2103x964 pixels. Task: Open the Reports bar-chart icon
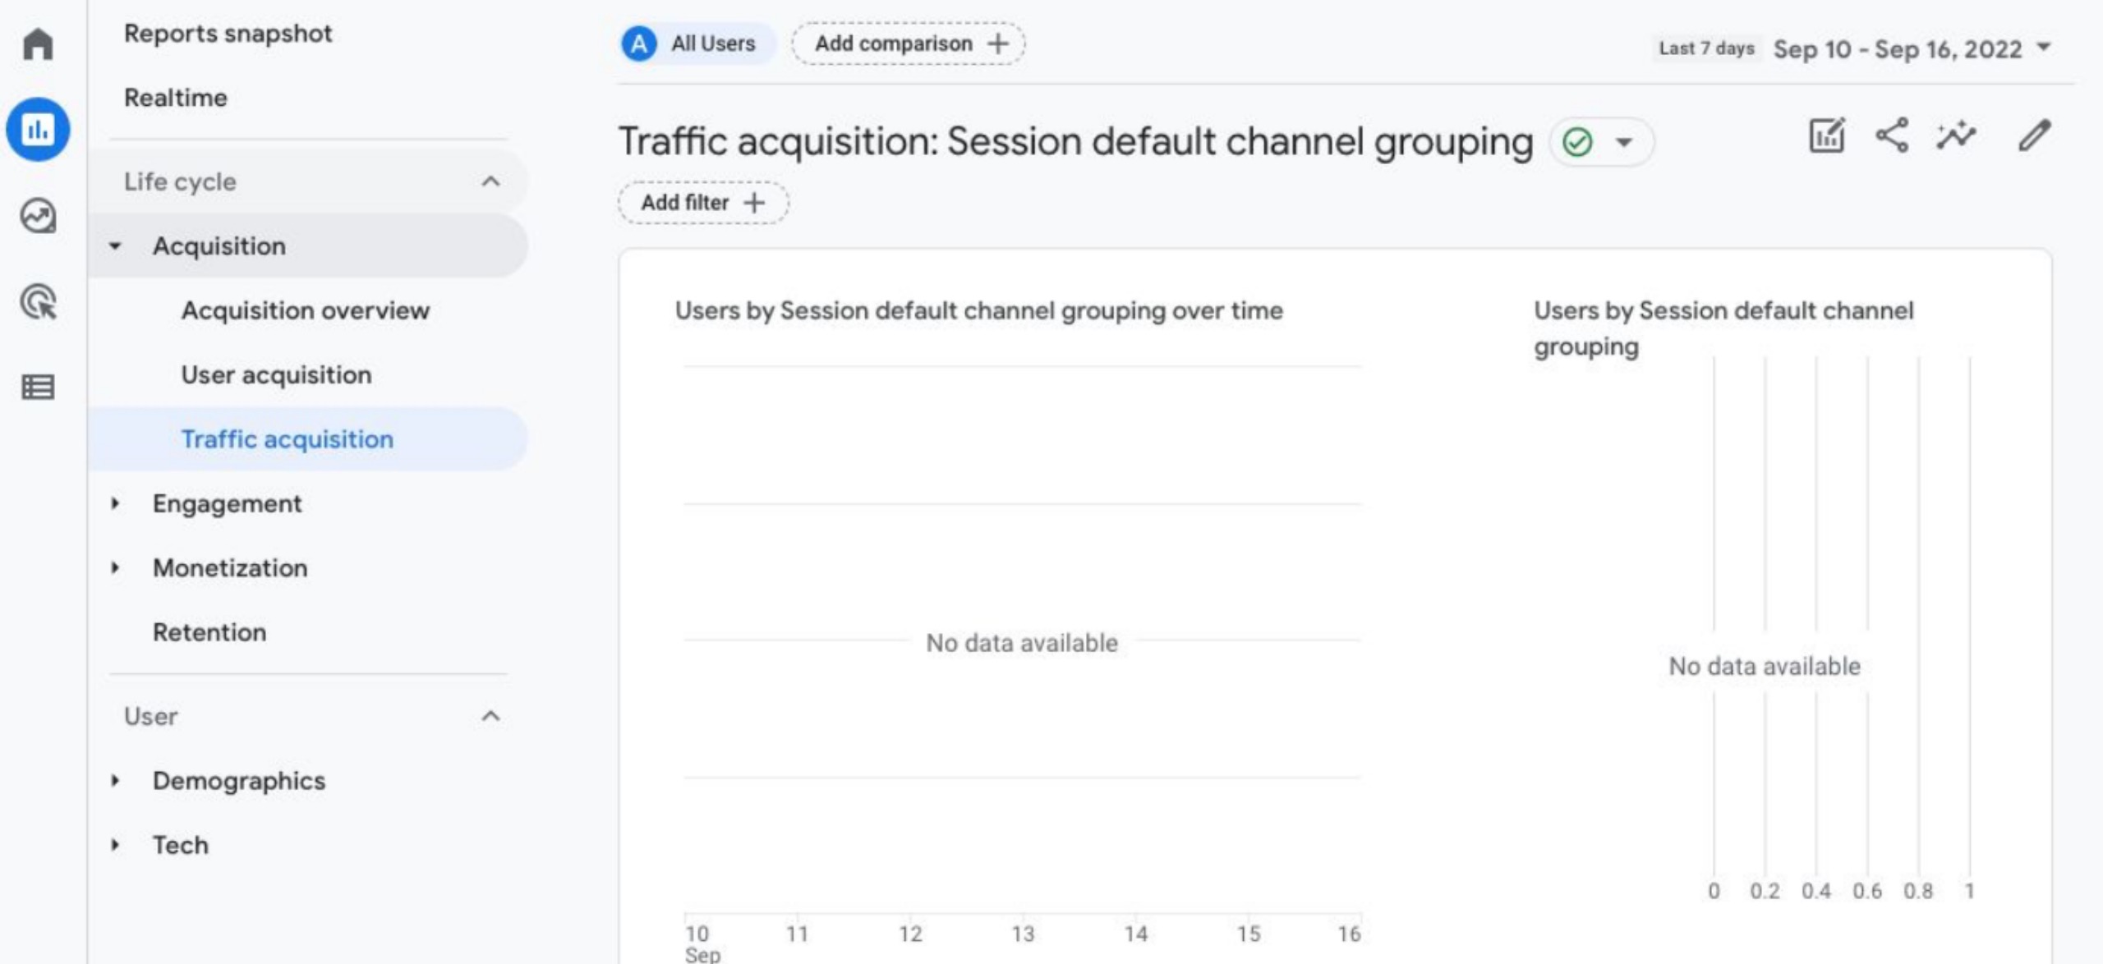coord(38,130)
